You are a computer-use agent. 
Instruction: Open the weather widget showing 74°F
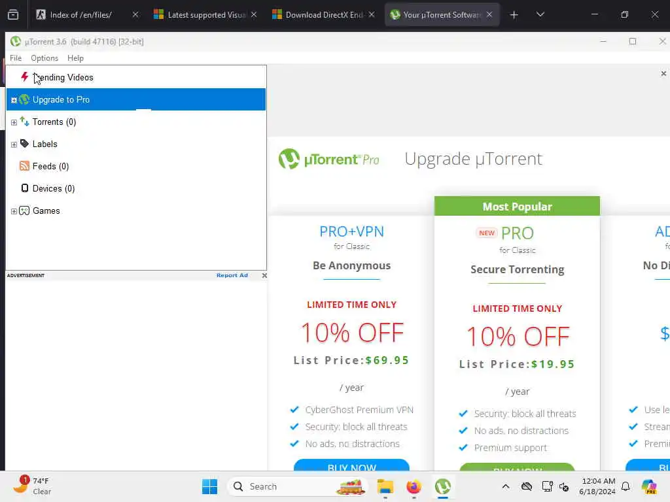point(32,486)
